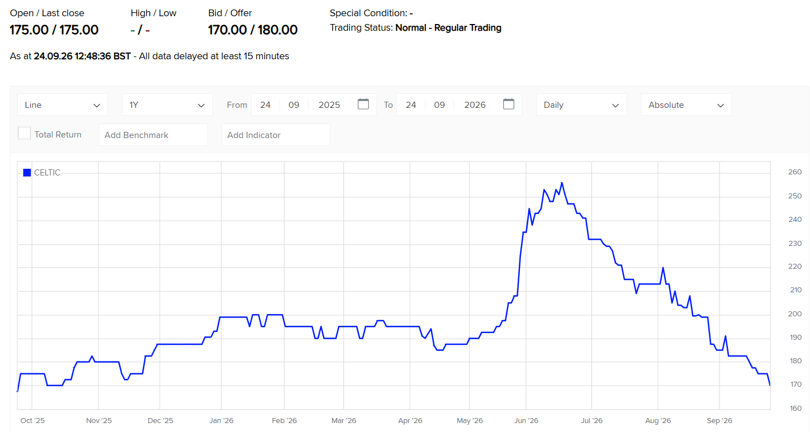The image size is (810, 432).
Task: Click the Bid / Offer value 170.00 / 180.00
Action: click(x=253, y=30)
